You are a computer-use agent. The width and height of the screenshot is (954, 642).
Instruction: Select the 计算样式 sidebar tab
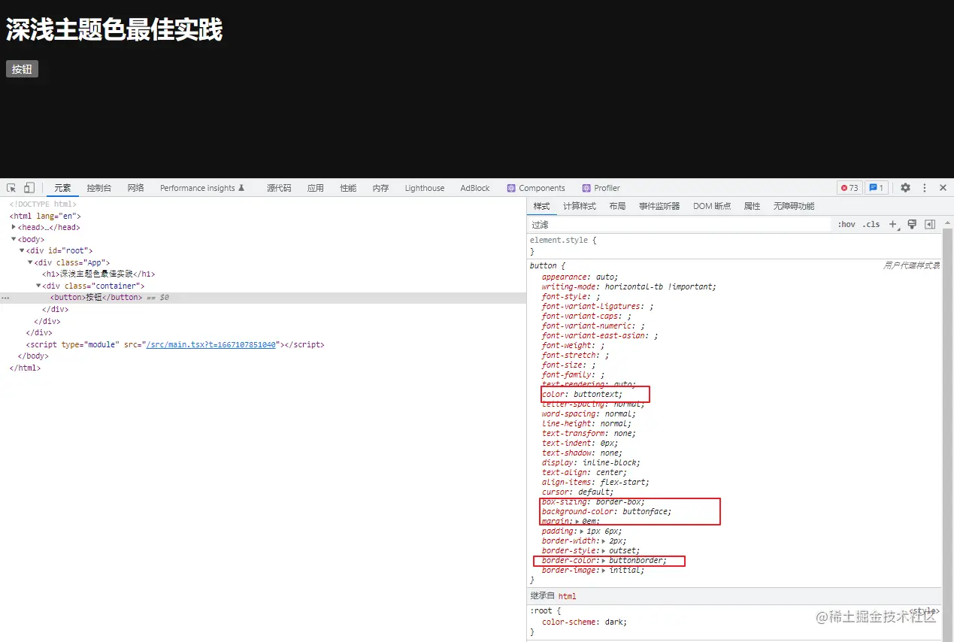point(580,206)
